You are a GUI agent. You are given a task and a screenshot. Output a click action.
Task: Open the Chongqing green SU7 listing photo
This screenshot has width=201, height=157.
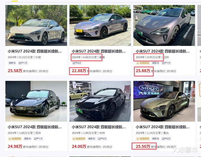click(164, 101)
